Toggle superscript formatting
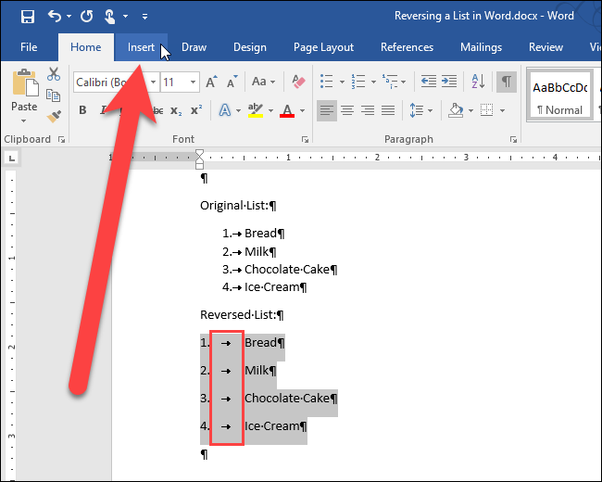The width and height of the screenshot is (602, 482). (x=195, y=111)
